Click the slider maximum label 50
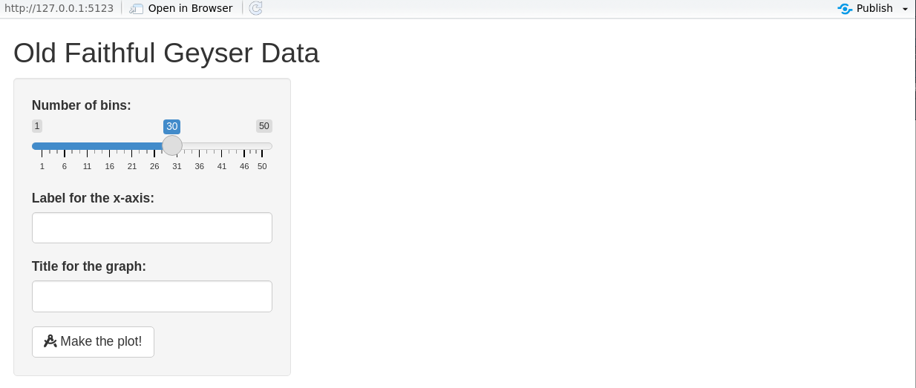916x388 pixels. click(264, 126)
